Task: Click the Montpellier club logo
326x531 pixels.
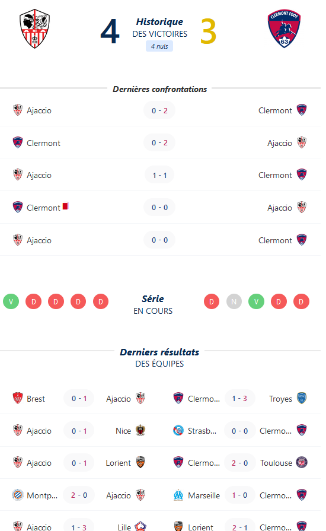Action: click(x=18, y=495)
